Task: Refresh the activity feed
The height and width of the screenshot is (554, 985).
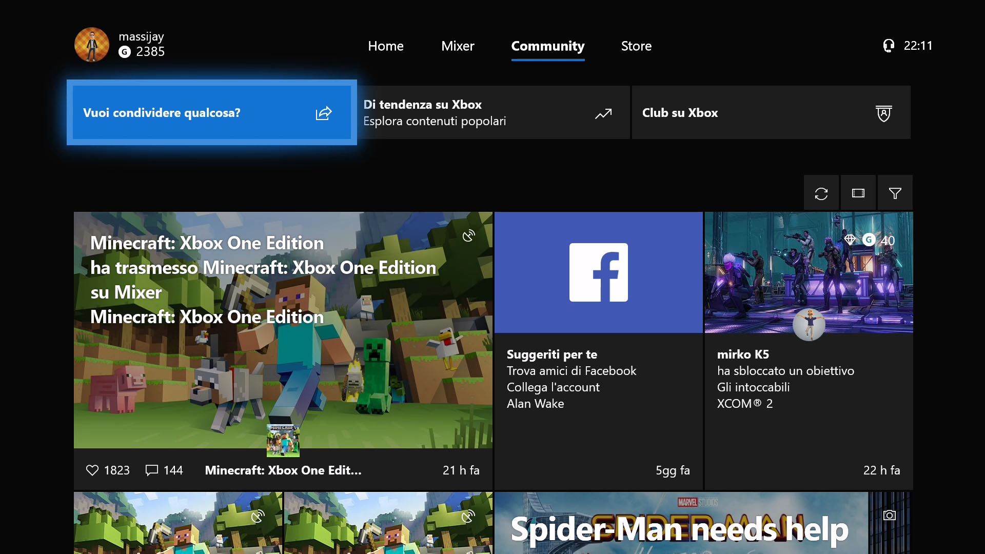Action: pos(821,193)
